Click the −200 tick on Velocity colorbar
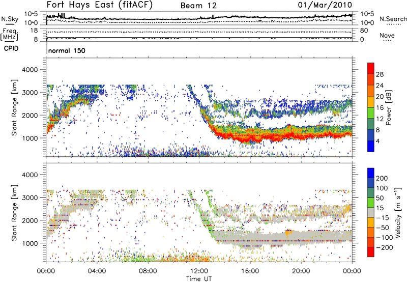 [x=385, y=247]
